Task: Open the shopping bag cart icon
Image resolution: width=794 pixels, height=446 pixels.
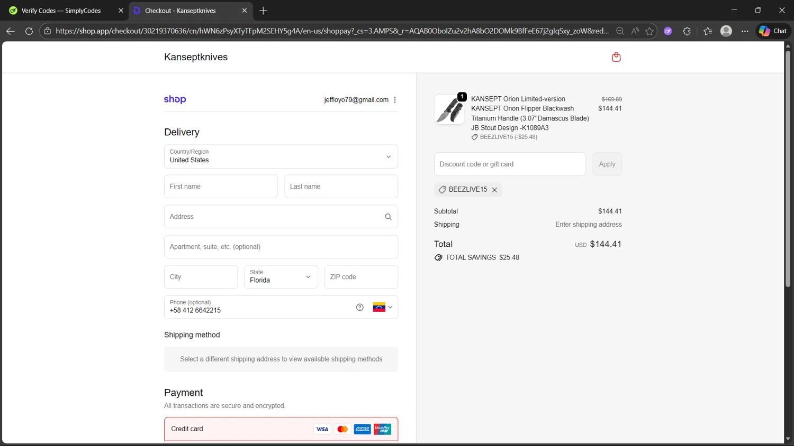Action: pos(616,57)
